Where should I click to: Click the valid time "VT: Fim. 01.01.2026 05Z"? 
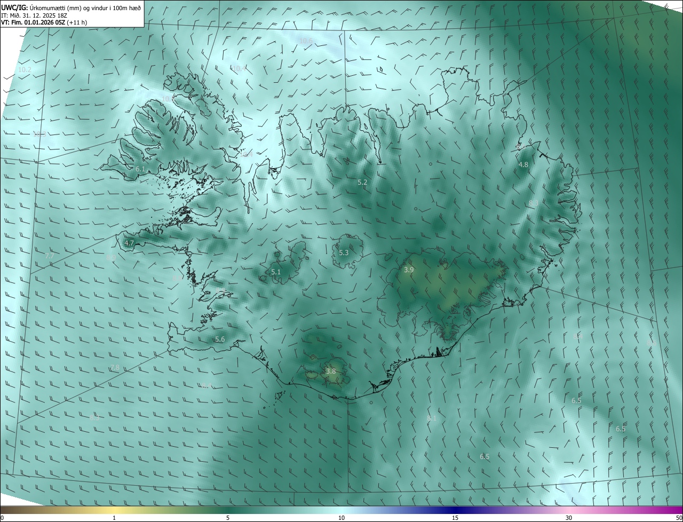pyautogui.click(x=34, y=22)
